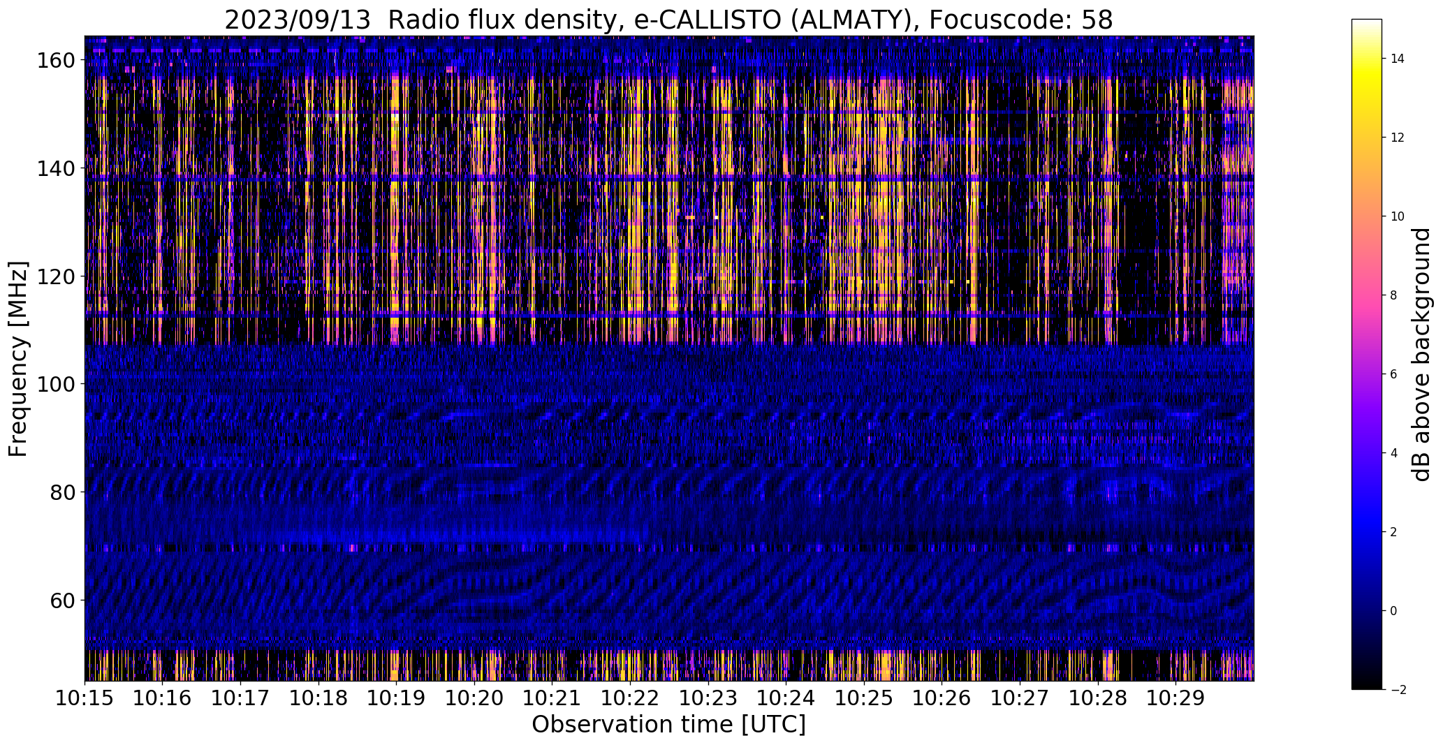Click the 4 colorbar tick label

[1394, 453]
